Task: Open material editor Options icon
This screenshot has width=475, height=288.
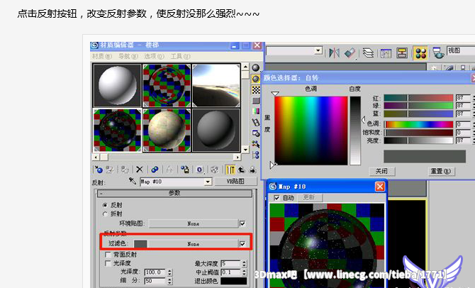Action: coord(256,133)
